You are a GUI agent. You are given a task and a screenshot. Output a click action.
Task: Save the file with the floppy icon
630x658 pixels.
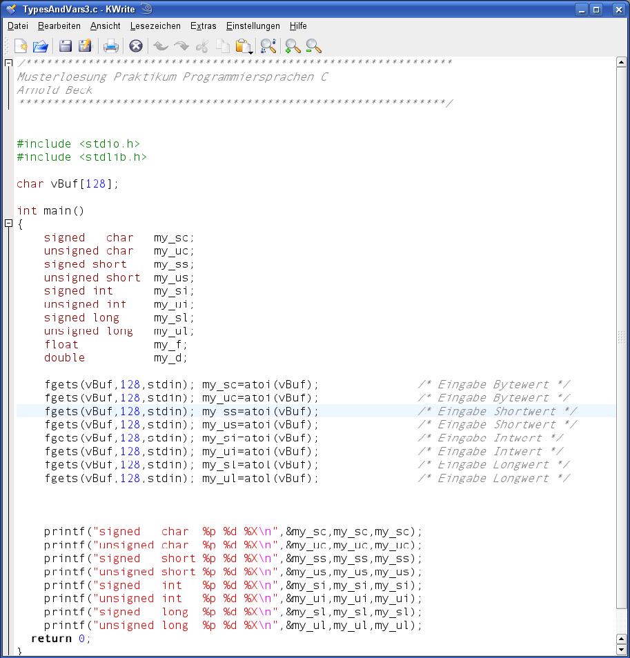click(65, 46)
